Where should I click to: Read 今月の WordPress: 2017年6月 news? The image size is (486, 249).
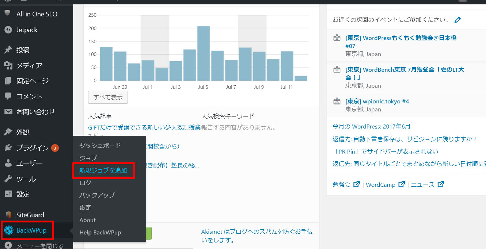tap(371, 126)
